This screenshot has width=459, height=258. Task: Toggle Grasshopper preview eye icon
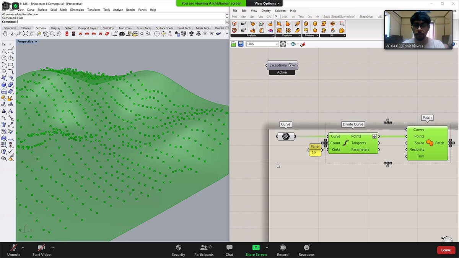(293, 44)
